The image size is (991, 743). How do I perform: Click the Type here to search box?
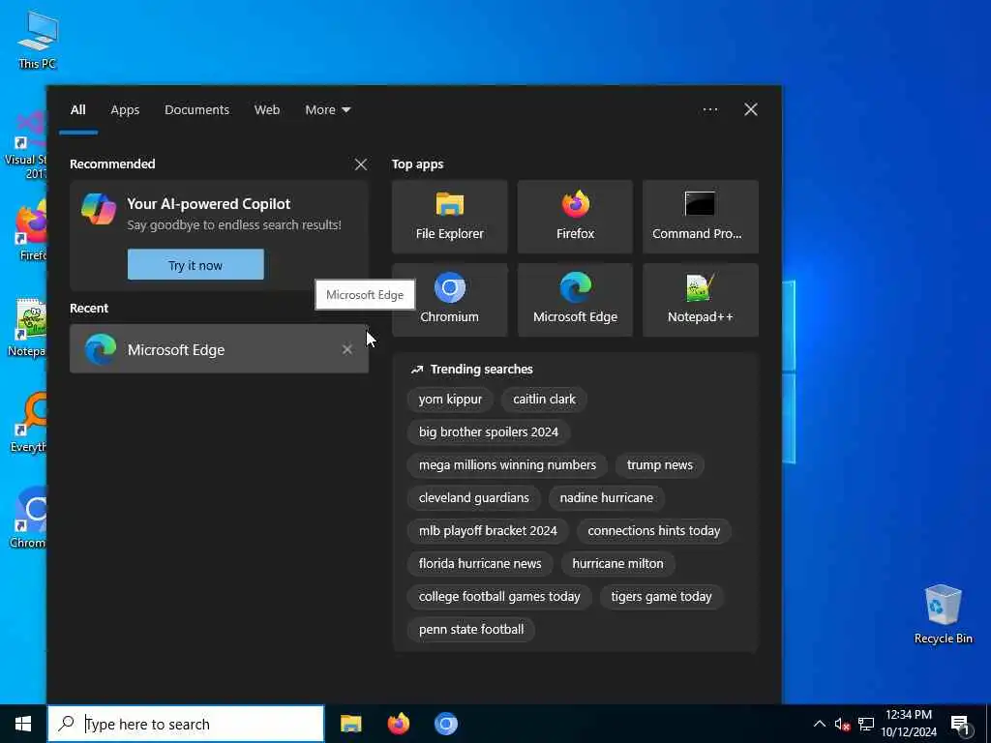[x=186, y=724]
